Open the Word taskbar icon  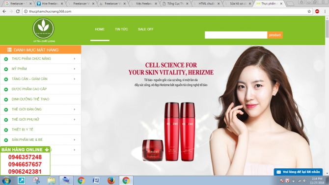click(x=96, y=181)
